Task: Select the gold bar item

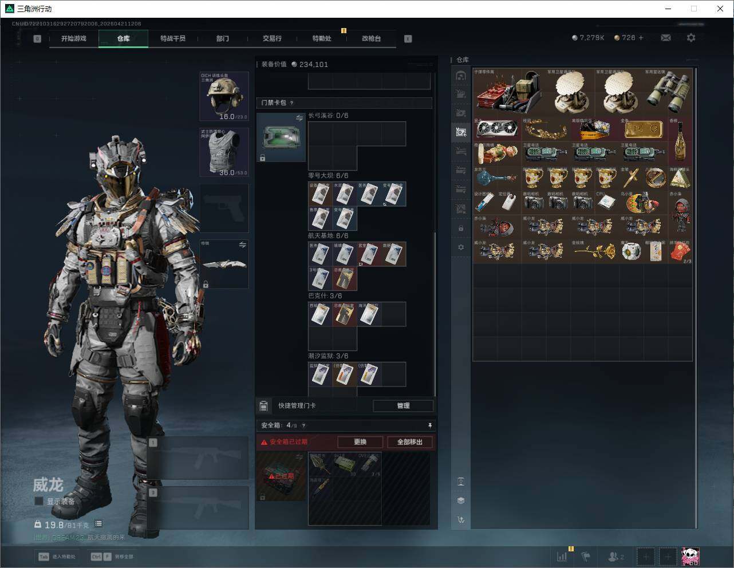Action: [x=644, y=129]
